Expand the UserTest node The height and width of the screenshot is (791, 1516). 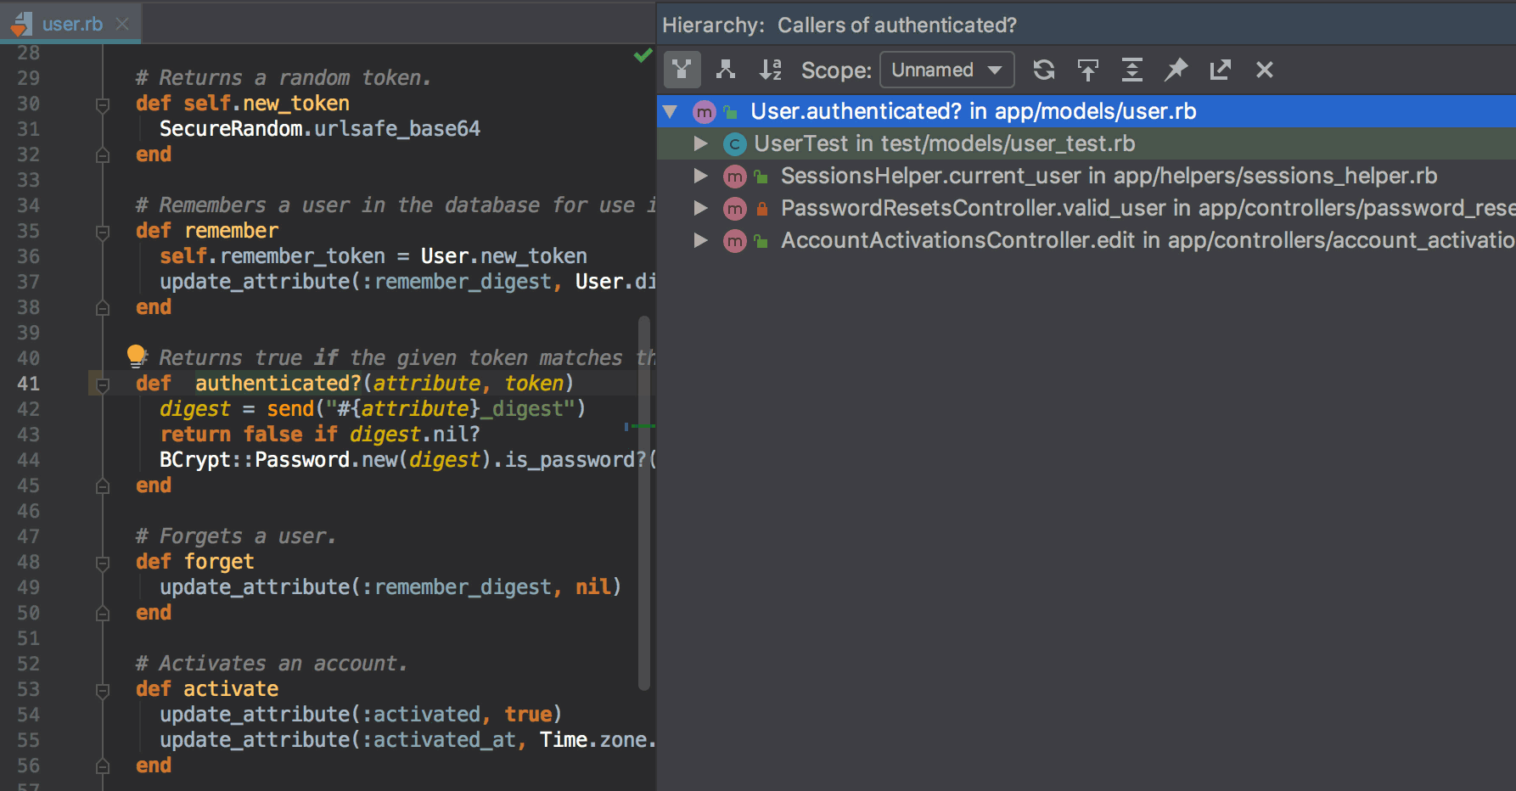pyautogui.click(x=701, y=143)
